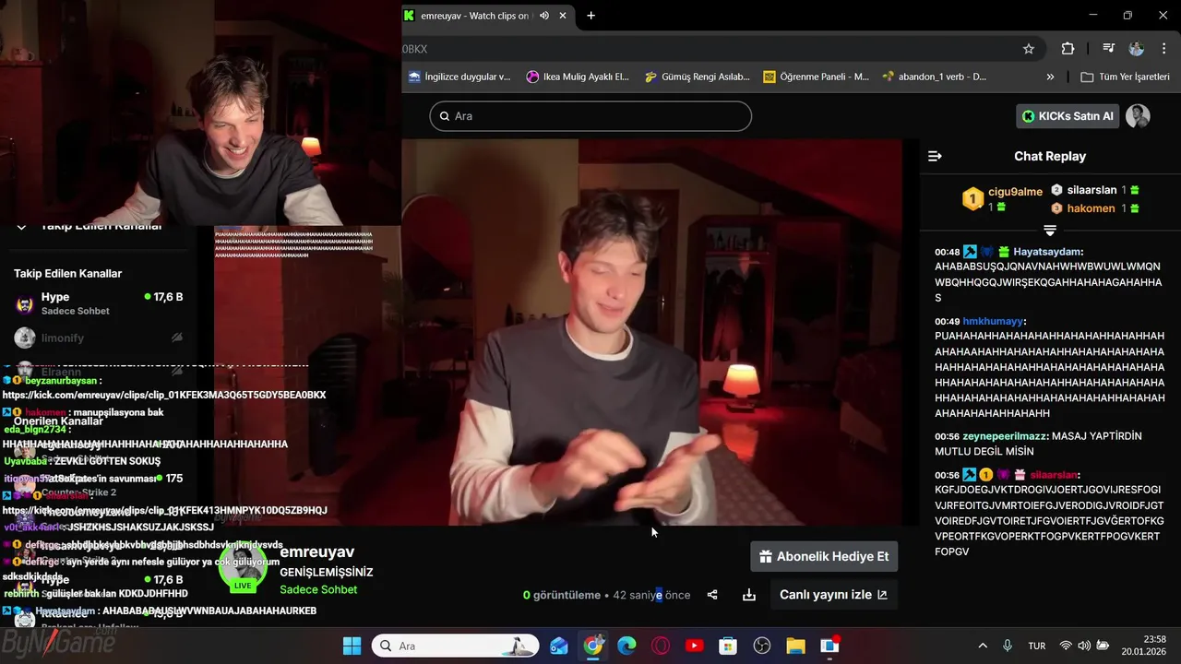Click silaarslan's 00:56 chat message name
The width and height of the screenshot is (1181, 664).
(x=1054, y=475)
